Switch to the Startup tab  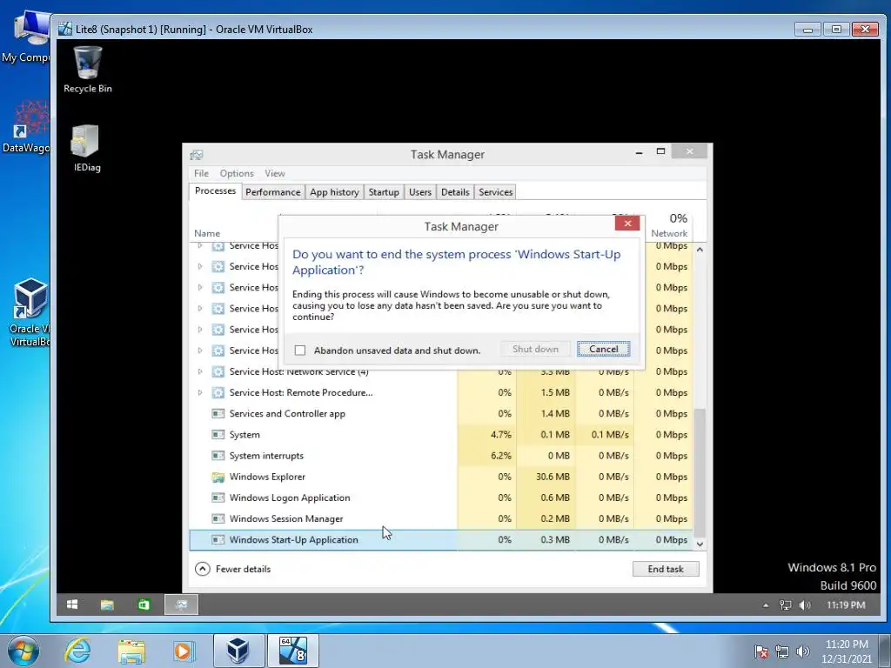pyautogui.click(x=384, y=192)
